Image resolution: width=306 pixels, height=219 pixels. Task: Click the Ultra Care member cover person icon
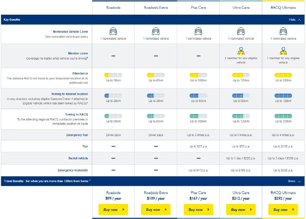tap(241, 51)
